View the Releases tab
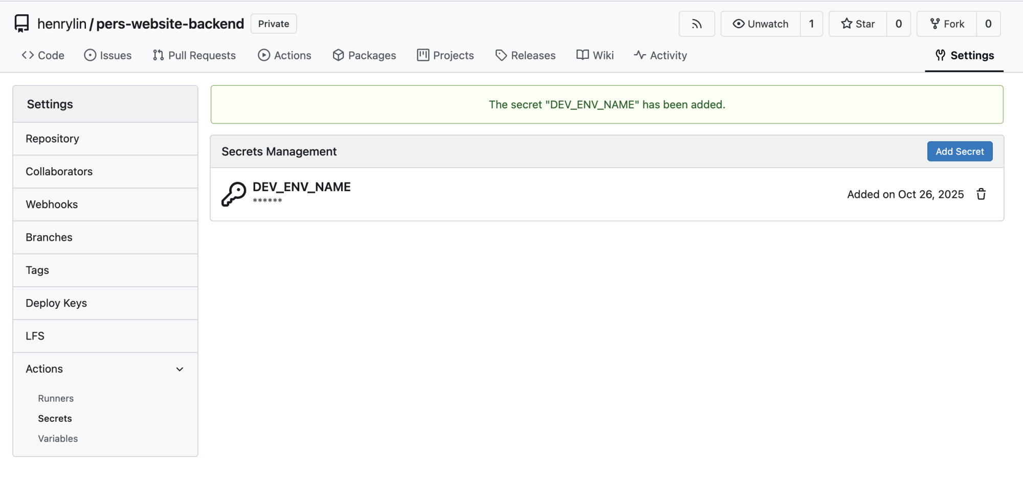Viewport: 1023px width, 479px height. 525,55
